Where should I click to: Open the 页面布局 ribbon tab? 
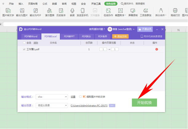click(x=33, y=4)
